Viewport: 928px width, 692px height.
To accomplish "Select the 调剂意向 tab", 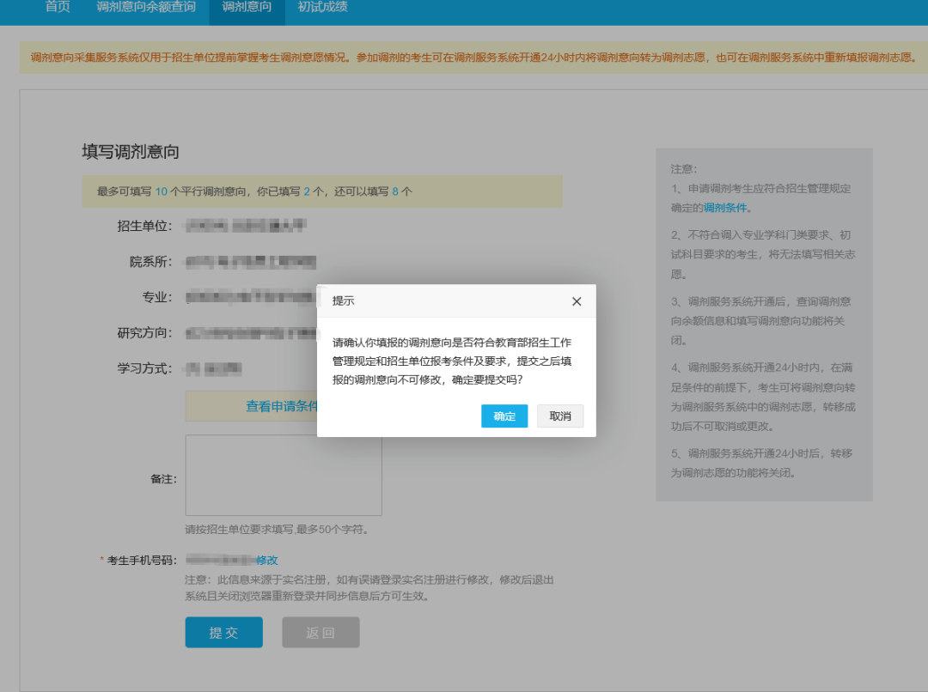I will (x=247, y=9).
